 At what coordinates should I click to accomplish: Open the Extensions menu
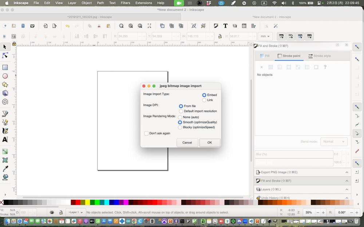pyautogui.click(x=144, y=3)
